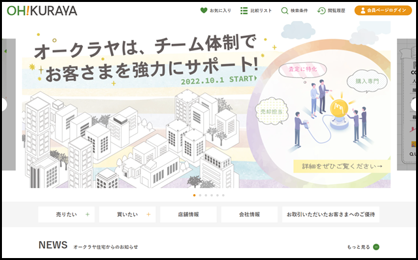Click the 閲覧履歴 label

pos(336,10)
